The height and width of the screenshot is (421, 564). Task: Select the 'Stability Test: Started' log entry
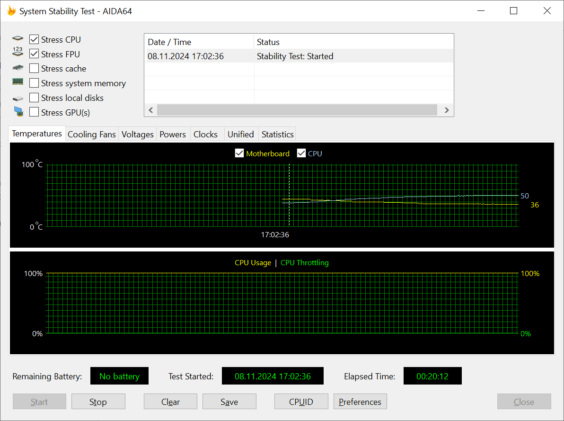(x=295, y=56)
